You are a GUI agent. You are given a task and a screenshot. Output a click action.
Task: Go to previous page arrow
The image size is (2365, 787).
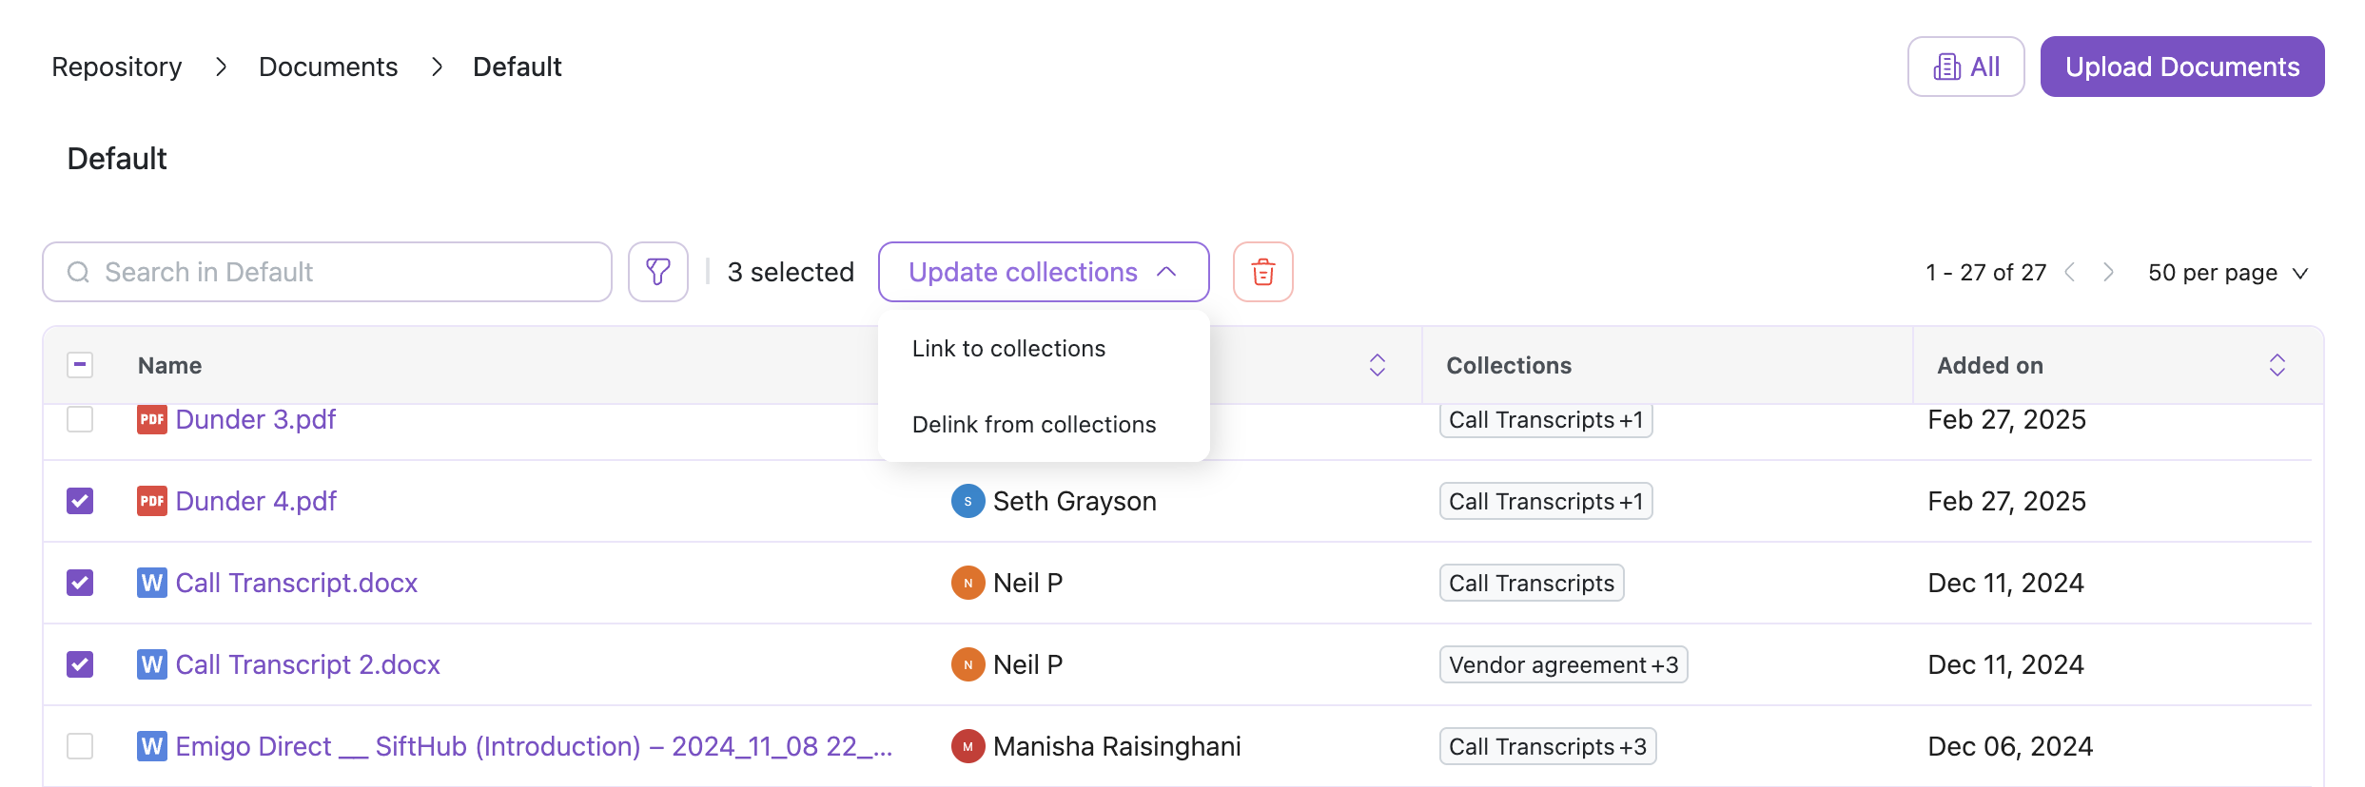pos(2070,273)
